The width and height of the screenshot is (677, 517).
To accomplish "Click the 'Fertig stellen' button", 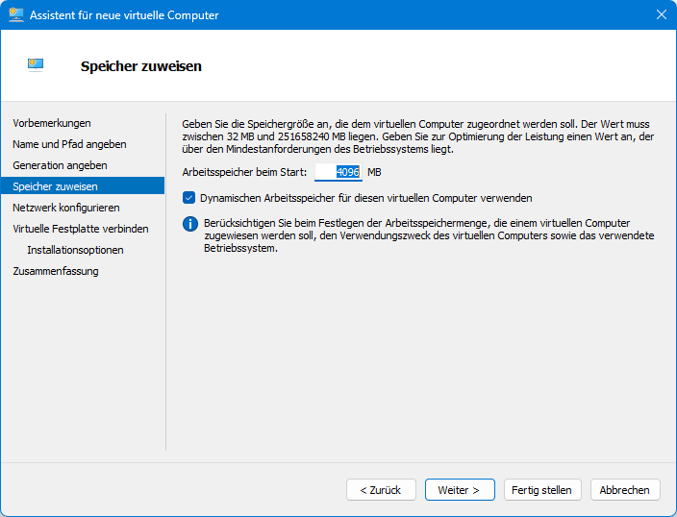I will click(541, 490).
